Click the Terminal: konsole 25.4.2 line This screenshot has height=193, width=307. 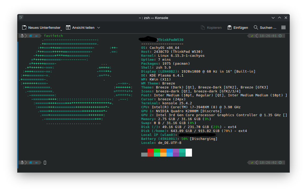[166, 103]
